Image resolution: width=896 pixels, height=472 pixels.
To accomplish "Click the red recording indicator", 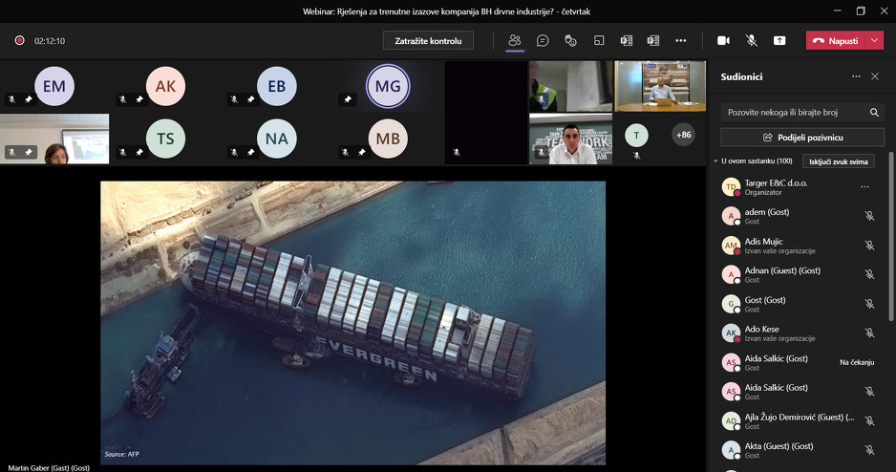I will click(19, 40).
